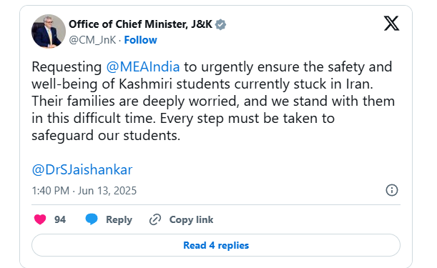Click the Read 4 replies button
This screenshot has height=268, width=437.
216,245
